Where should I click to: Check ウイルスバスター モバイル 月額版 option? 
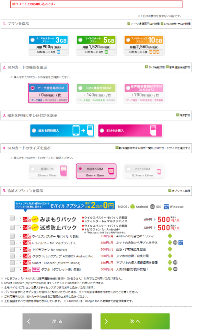pyautogui.click(x=12, y=236)
